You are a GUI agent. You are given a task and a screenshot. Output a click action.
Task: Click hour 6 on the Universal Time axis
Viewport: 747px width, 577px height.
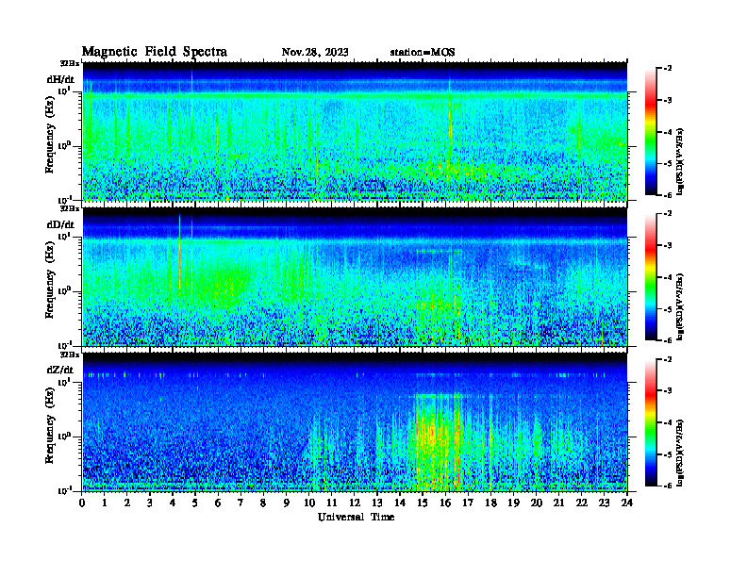tap(218, 503)
